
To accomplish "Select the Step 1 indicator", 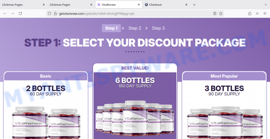I will click(x=111, y=28).
